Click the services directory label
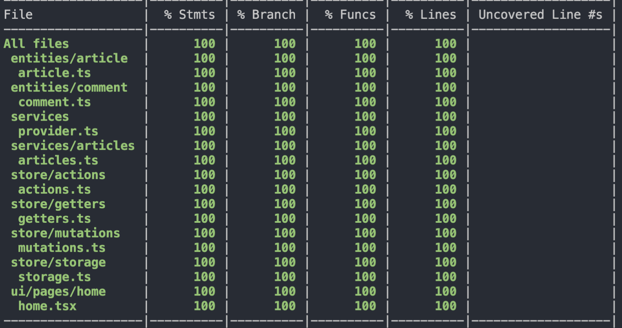Image resolution: width=622 pixels, height=328 pixels. (x=40, y=116)
